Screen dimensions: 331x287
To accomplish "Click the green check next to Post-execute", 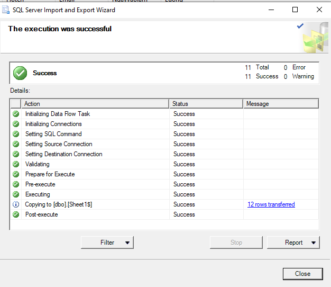I will (16, 214).
